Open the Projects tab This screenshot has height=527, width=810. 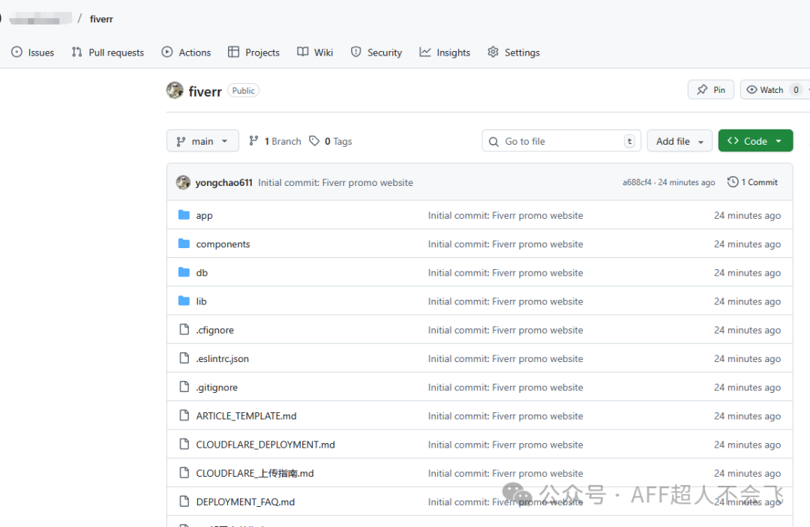(254, 52)
